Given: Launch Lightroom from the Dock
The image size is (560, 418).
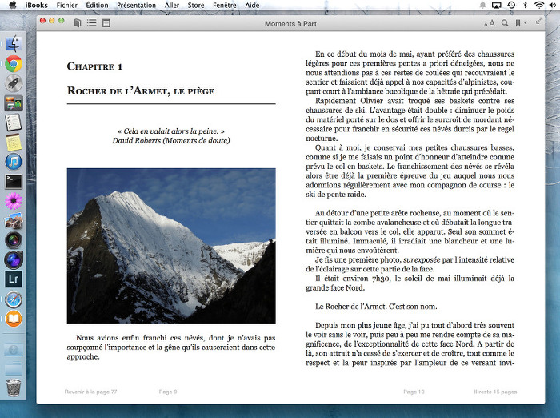Looking at the screenshot, I should click(x=14, y=279).
